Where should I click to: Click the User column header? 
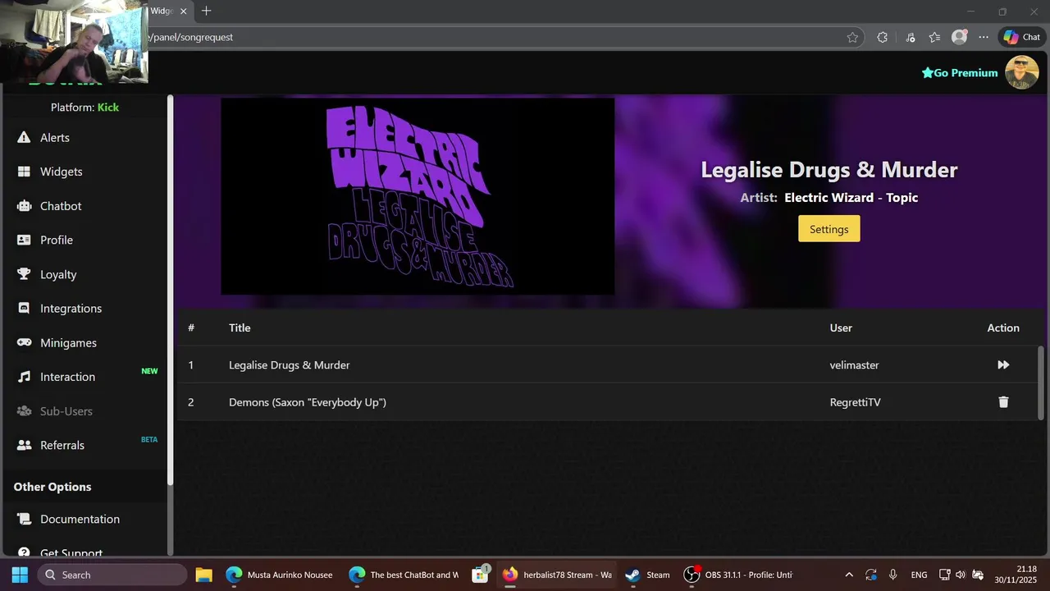click(841, 328)
